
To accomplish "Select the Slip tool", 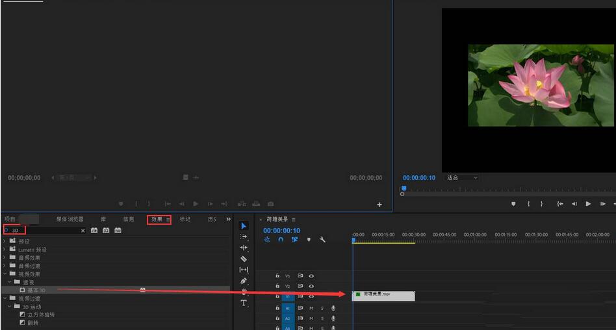I will 244,270.
